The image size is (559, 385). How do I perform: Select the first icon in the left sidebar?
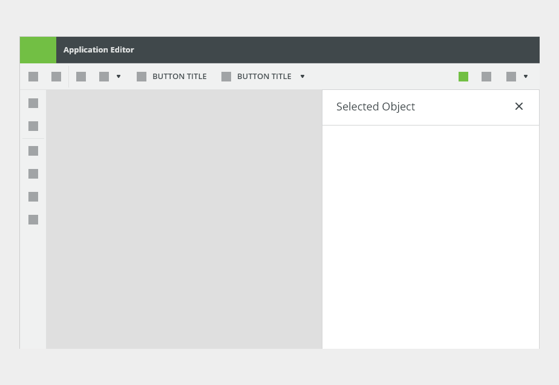33,103
